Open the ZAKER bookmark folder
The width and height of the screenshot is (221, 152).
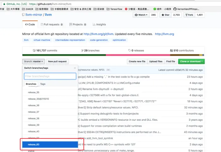pyautogui.click(x=27, y=9)
